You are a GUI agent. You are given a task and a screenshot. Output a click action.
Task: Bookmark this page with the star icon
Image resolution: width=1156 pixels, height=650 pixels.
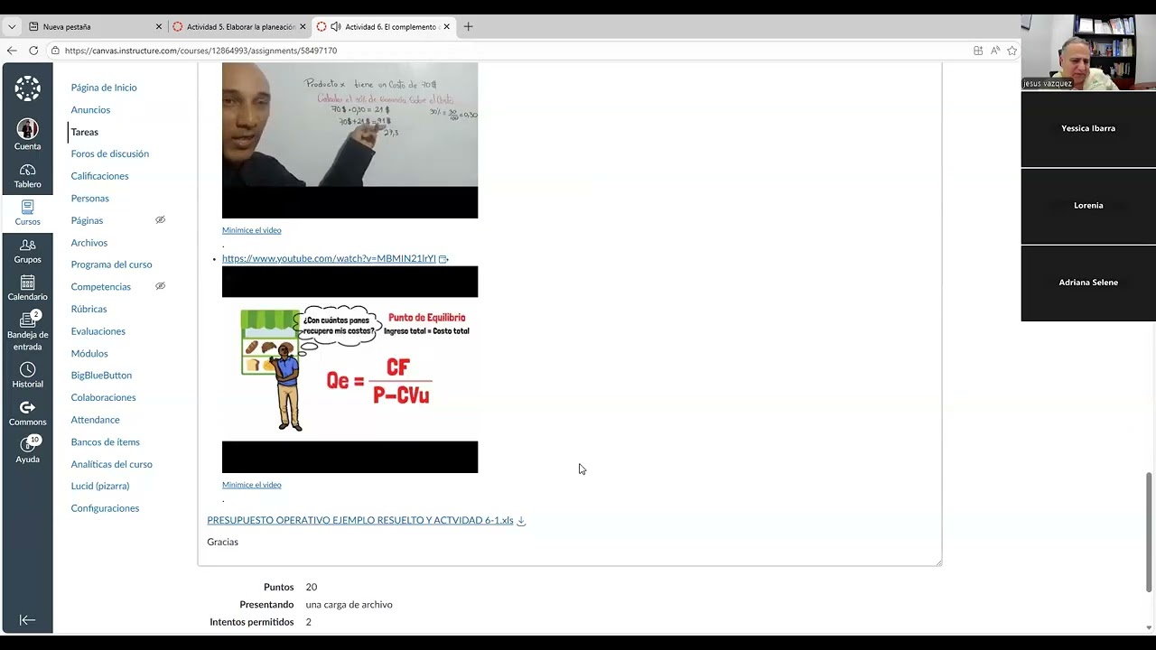1011,51
